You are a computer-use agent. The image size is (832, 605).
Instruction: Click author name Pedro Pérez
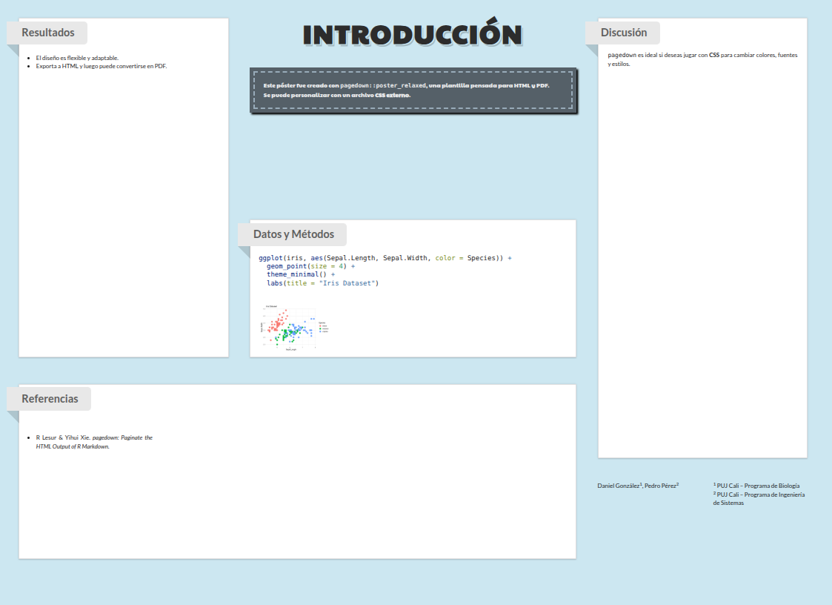pos(662,486)
